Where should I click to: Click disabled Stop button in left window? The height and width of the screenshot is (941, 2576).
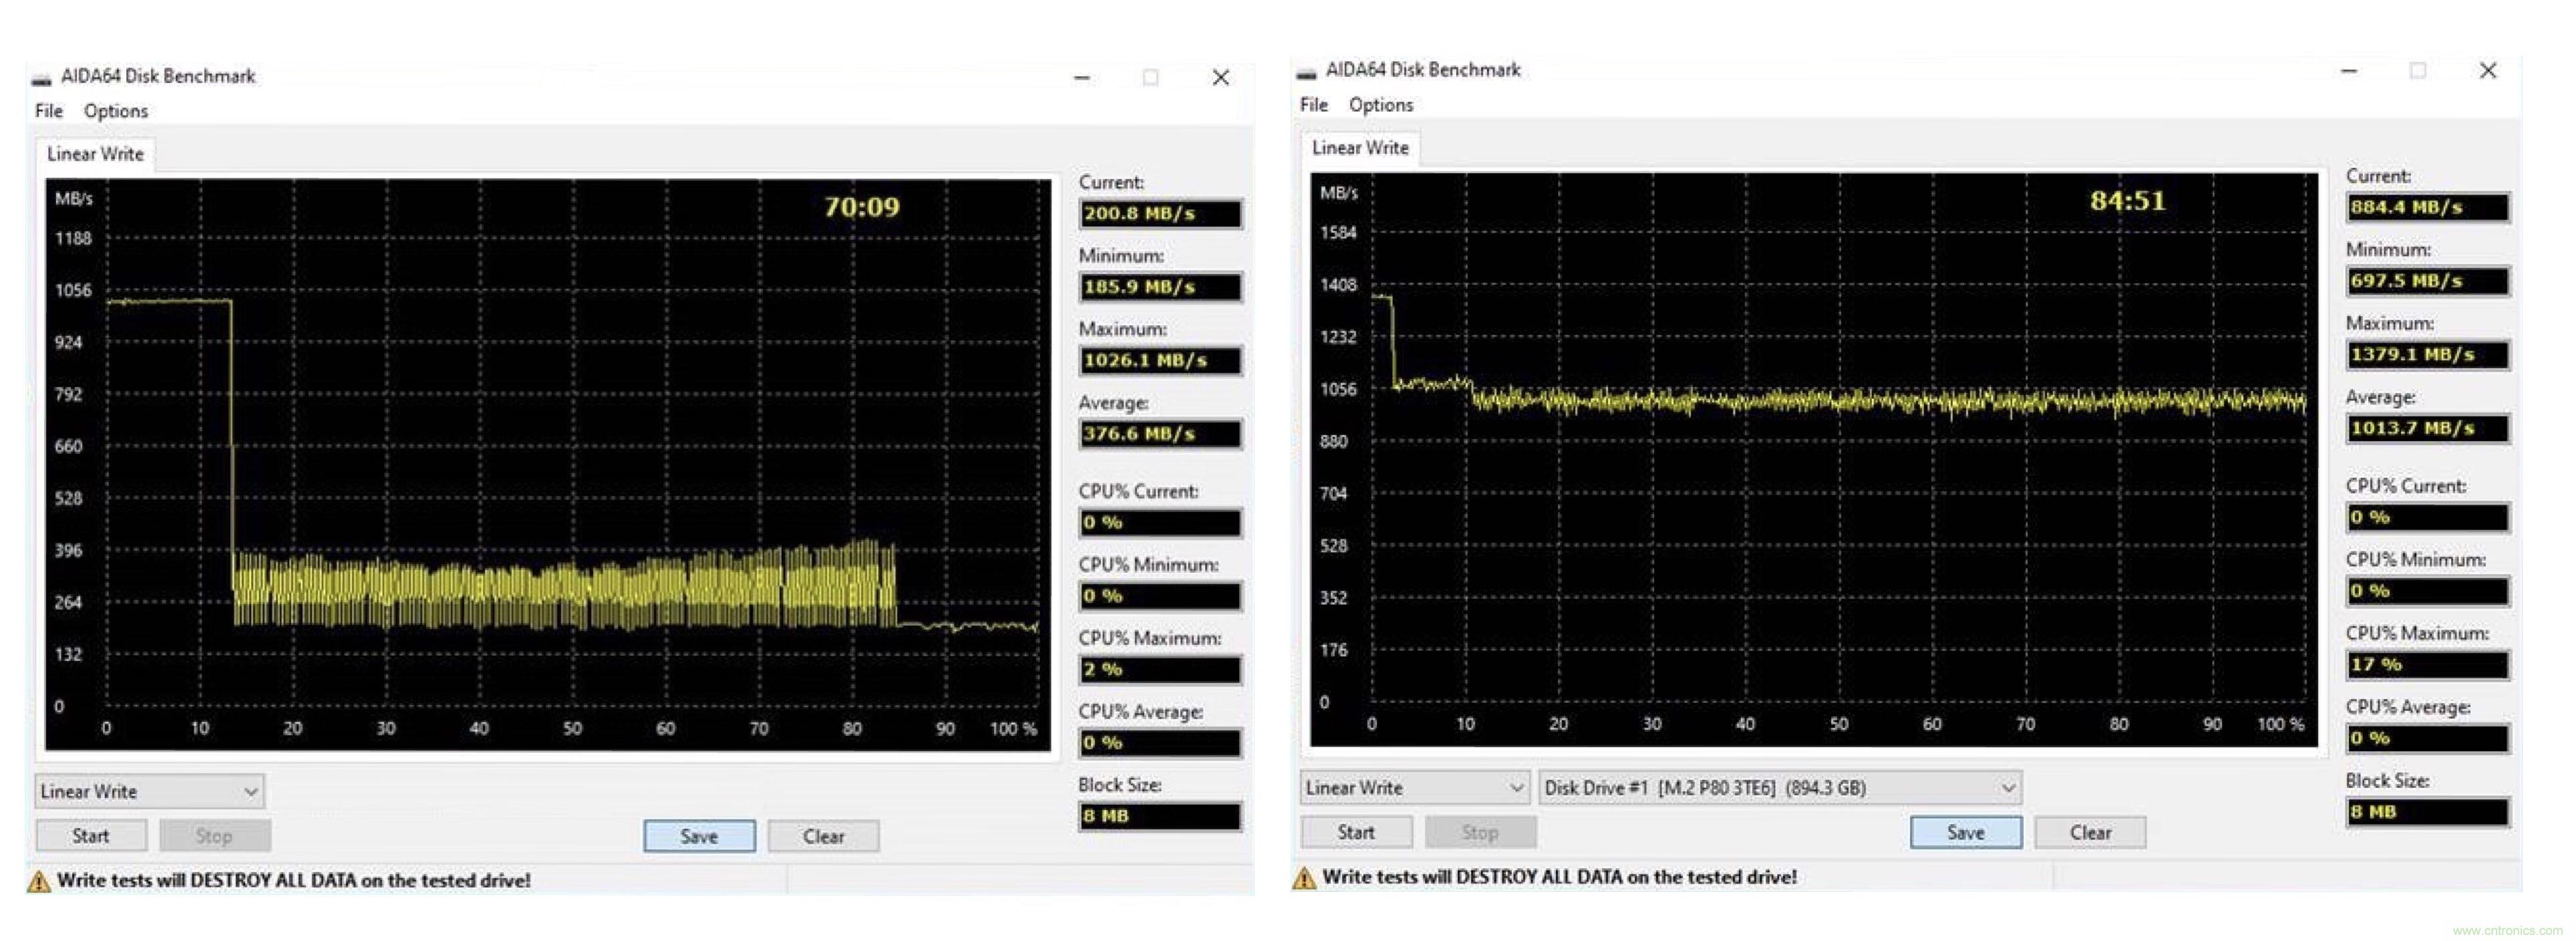214,836
